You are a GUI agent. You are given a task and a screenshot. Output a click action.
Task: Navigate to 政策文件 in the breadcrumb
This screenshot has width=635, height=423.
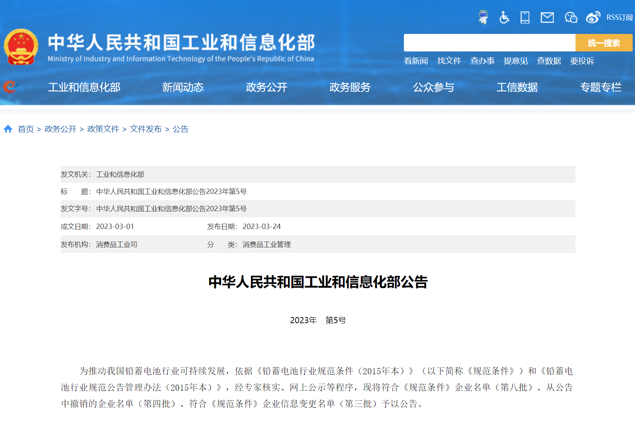tap(103, 129)
